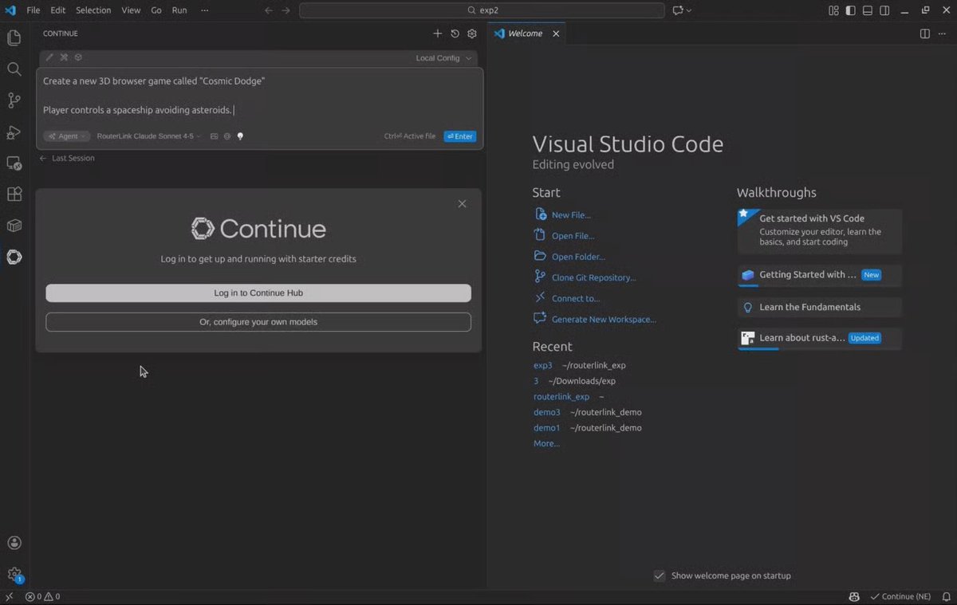
Task: Click the remote window status bar icon
Action: click(10, 596)
